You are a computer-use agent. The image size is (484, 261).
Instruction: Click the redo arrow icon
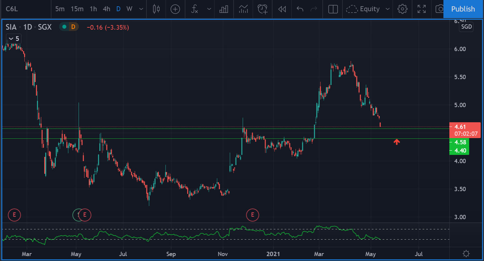coord(314,9)
